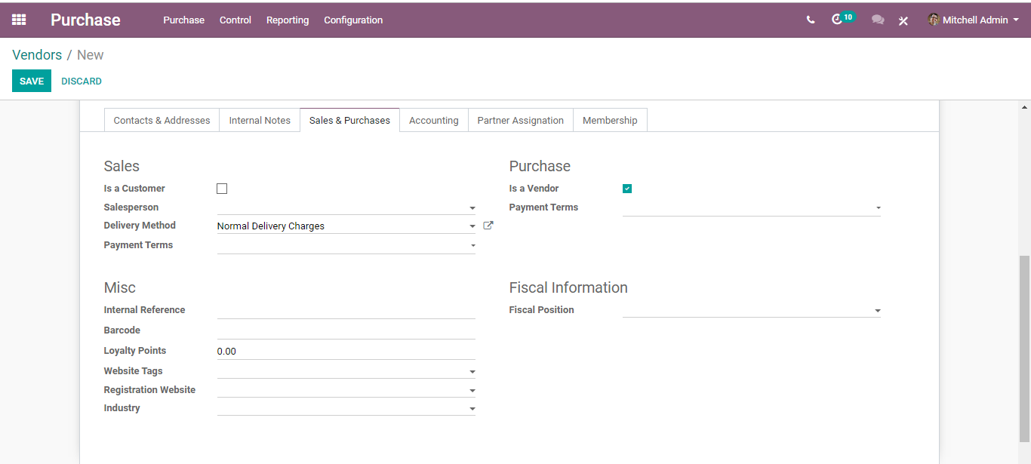The width and height of the screenshot is (1031, 464).
Task: Expand the Industry dropdown arrow
Action: coord(472,409)
